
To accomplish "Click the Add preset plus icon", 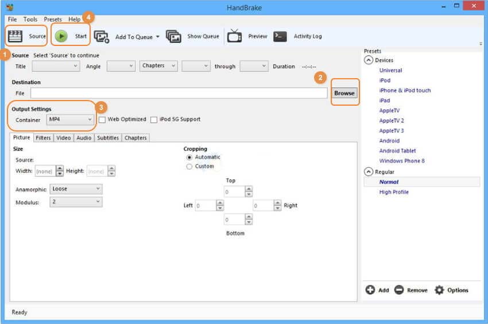I will coord(370,290).
